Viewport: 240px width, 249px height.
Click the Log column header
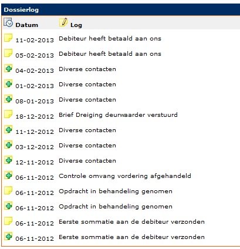76,25
